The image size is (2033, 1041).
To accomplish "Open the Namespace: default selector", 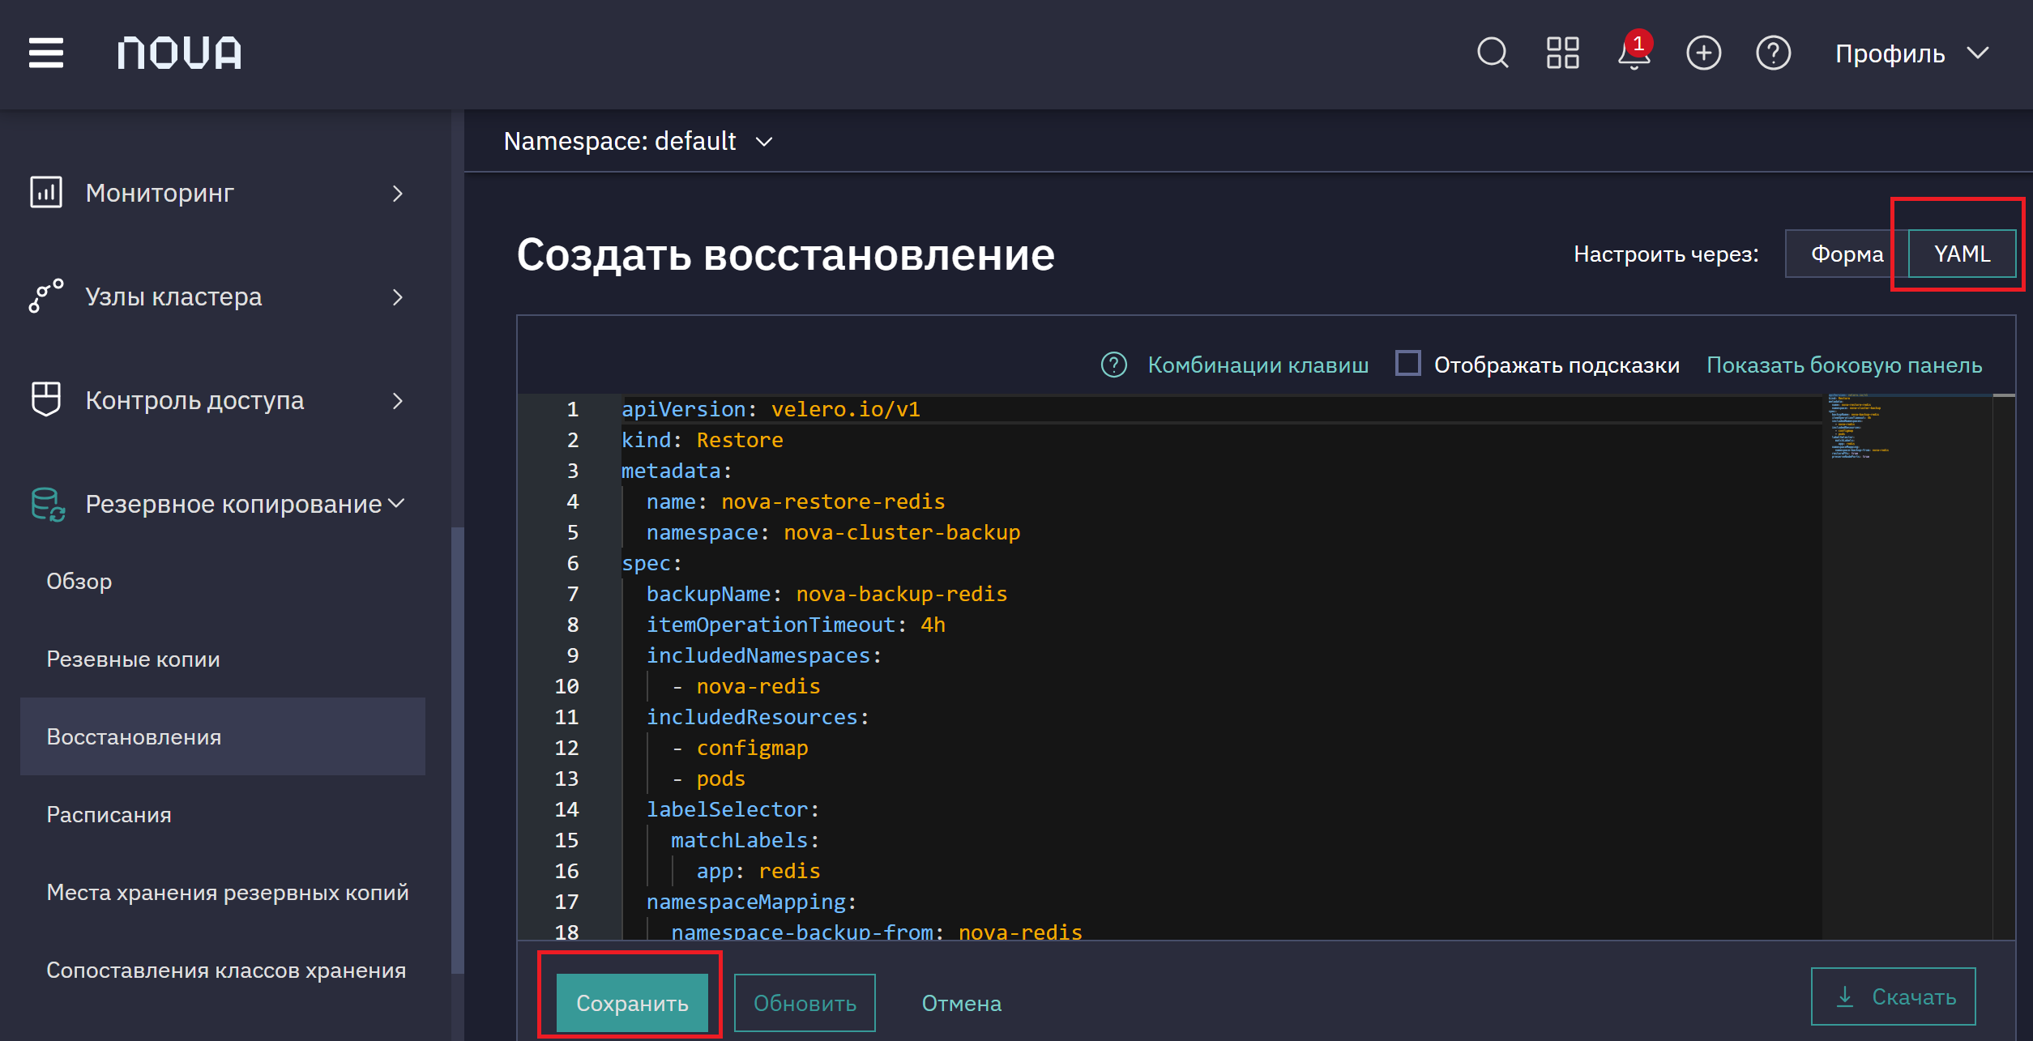I will pos(638,141).
